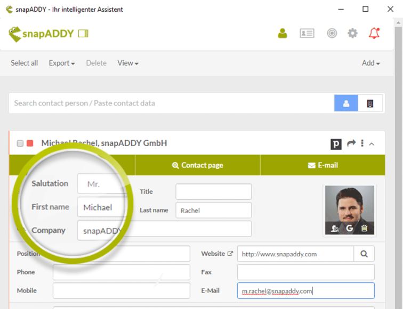This screenshot has width=403, height=309.
Task: Tick the Michael Rachel contact checkbox
Action: [x=20, y=143]
